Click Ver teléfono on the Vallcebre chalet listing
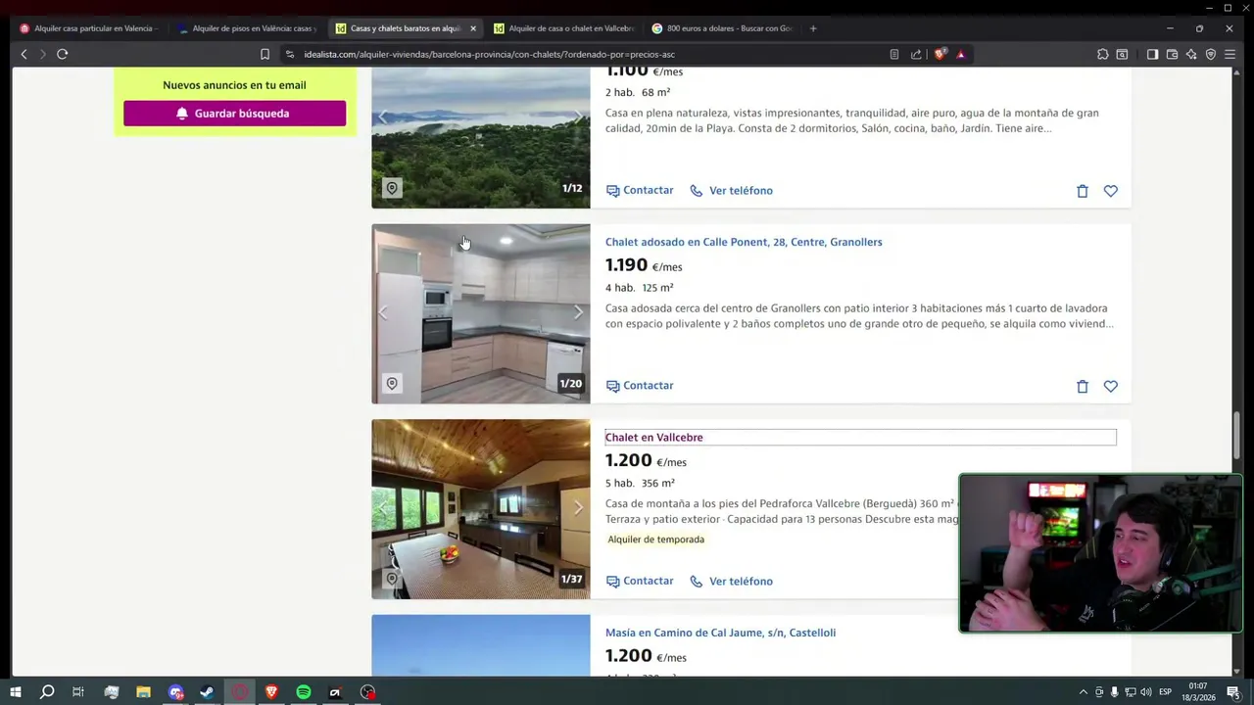 point(732,581)
